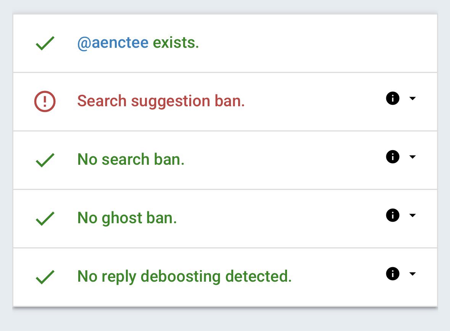Image resolution: width=450 pixels, height=331 pixels.
Task: Click checkmark beside reply deboosting result
Action: point(45,277)
